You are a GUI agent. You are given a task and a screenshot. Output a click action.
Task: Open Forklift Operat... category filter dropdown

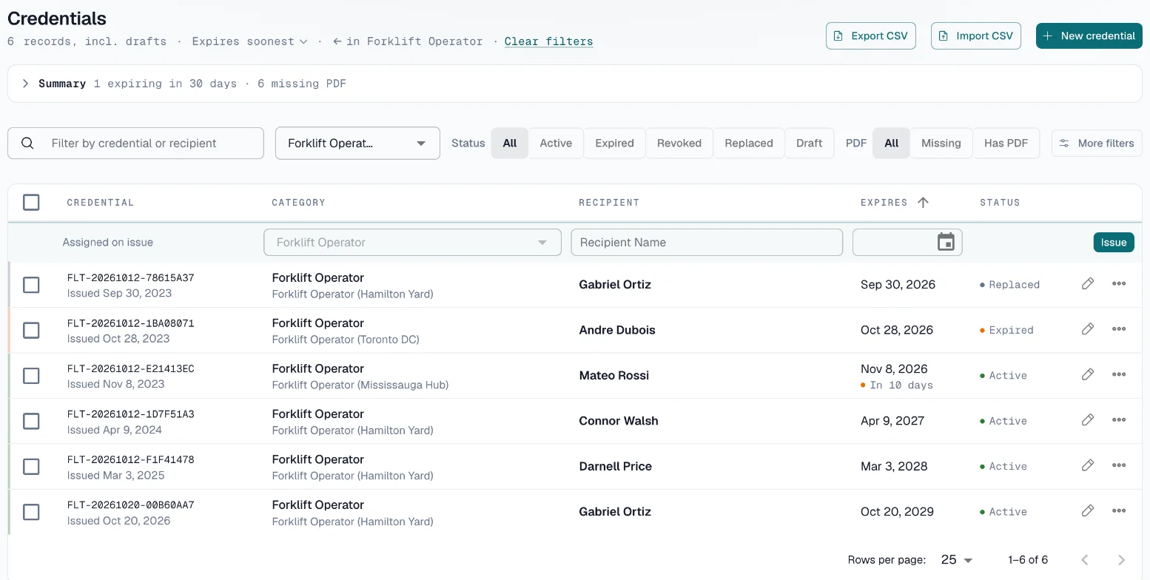tap(357, 144)
